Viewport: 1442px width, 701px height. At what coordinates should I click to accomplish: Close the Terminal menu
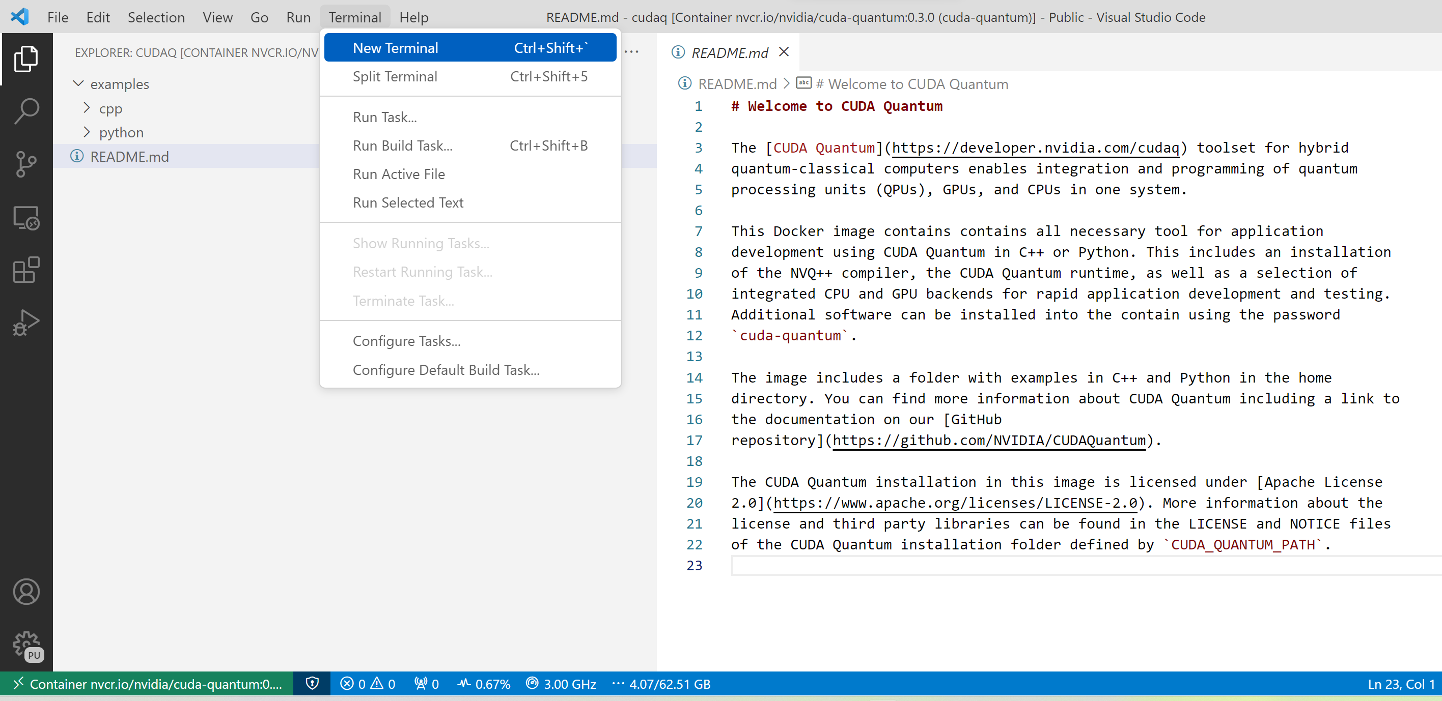(355, 17)
